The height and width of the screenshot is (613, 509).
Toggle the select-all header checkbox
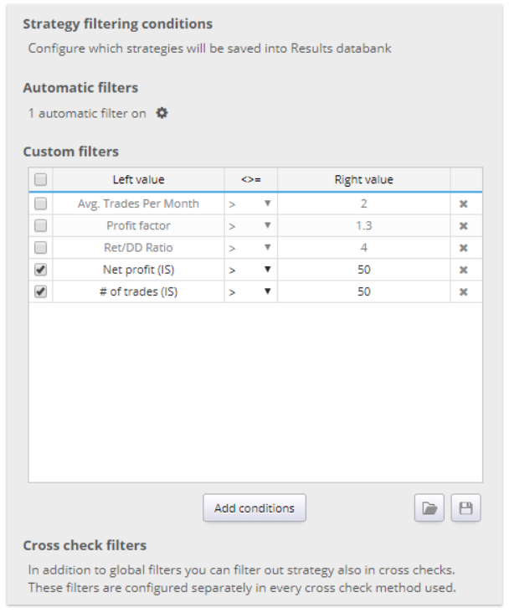tap(41, 179)
